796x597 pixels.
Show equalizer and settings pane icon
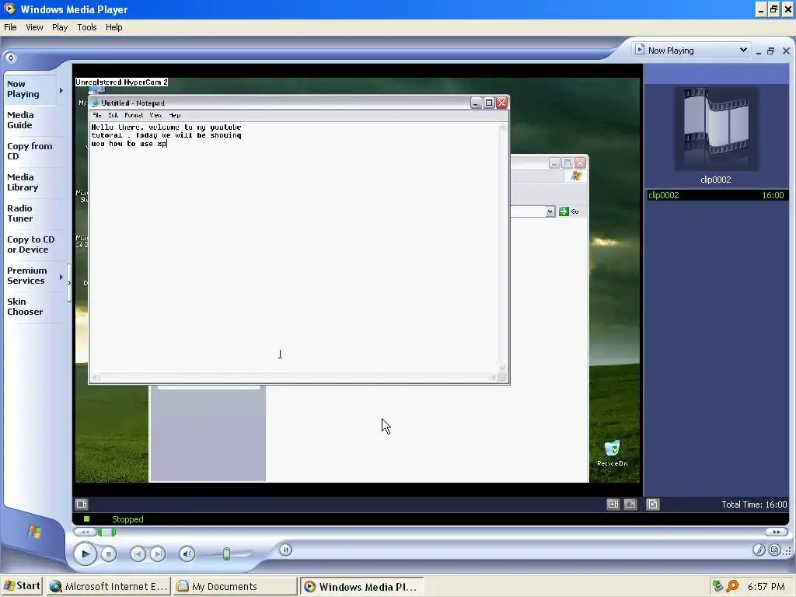(x=82, y=504)
